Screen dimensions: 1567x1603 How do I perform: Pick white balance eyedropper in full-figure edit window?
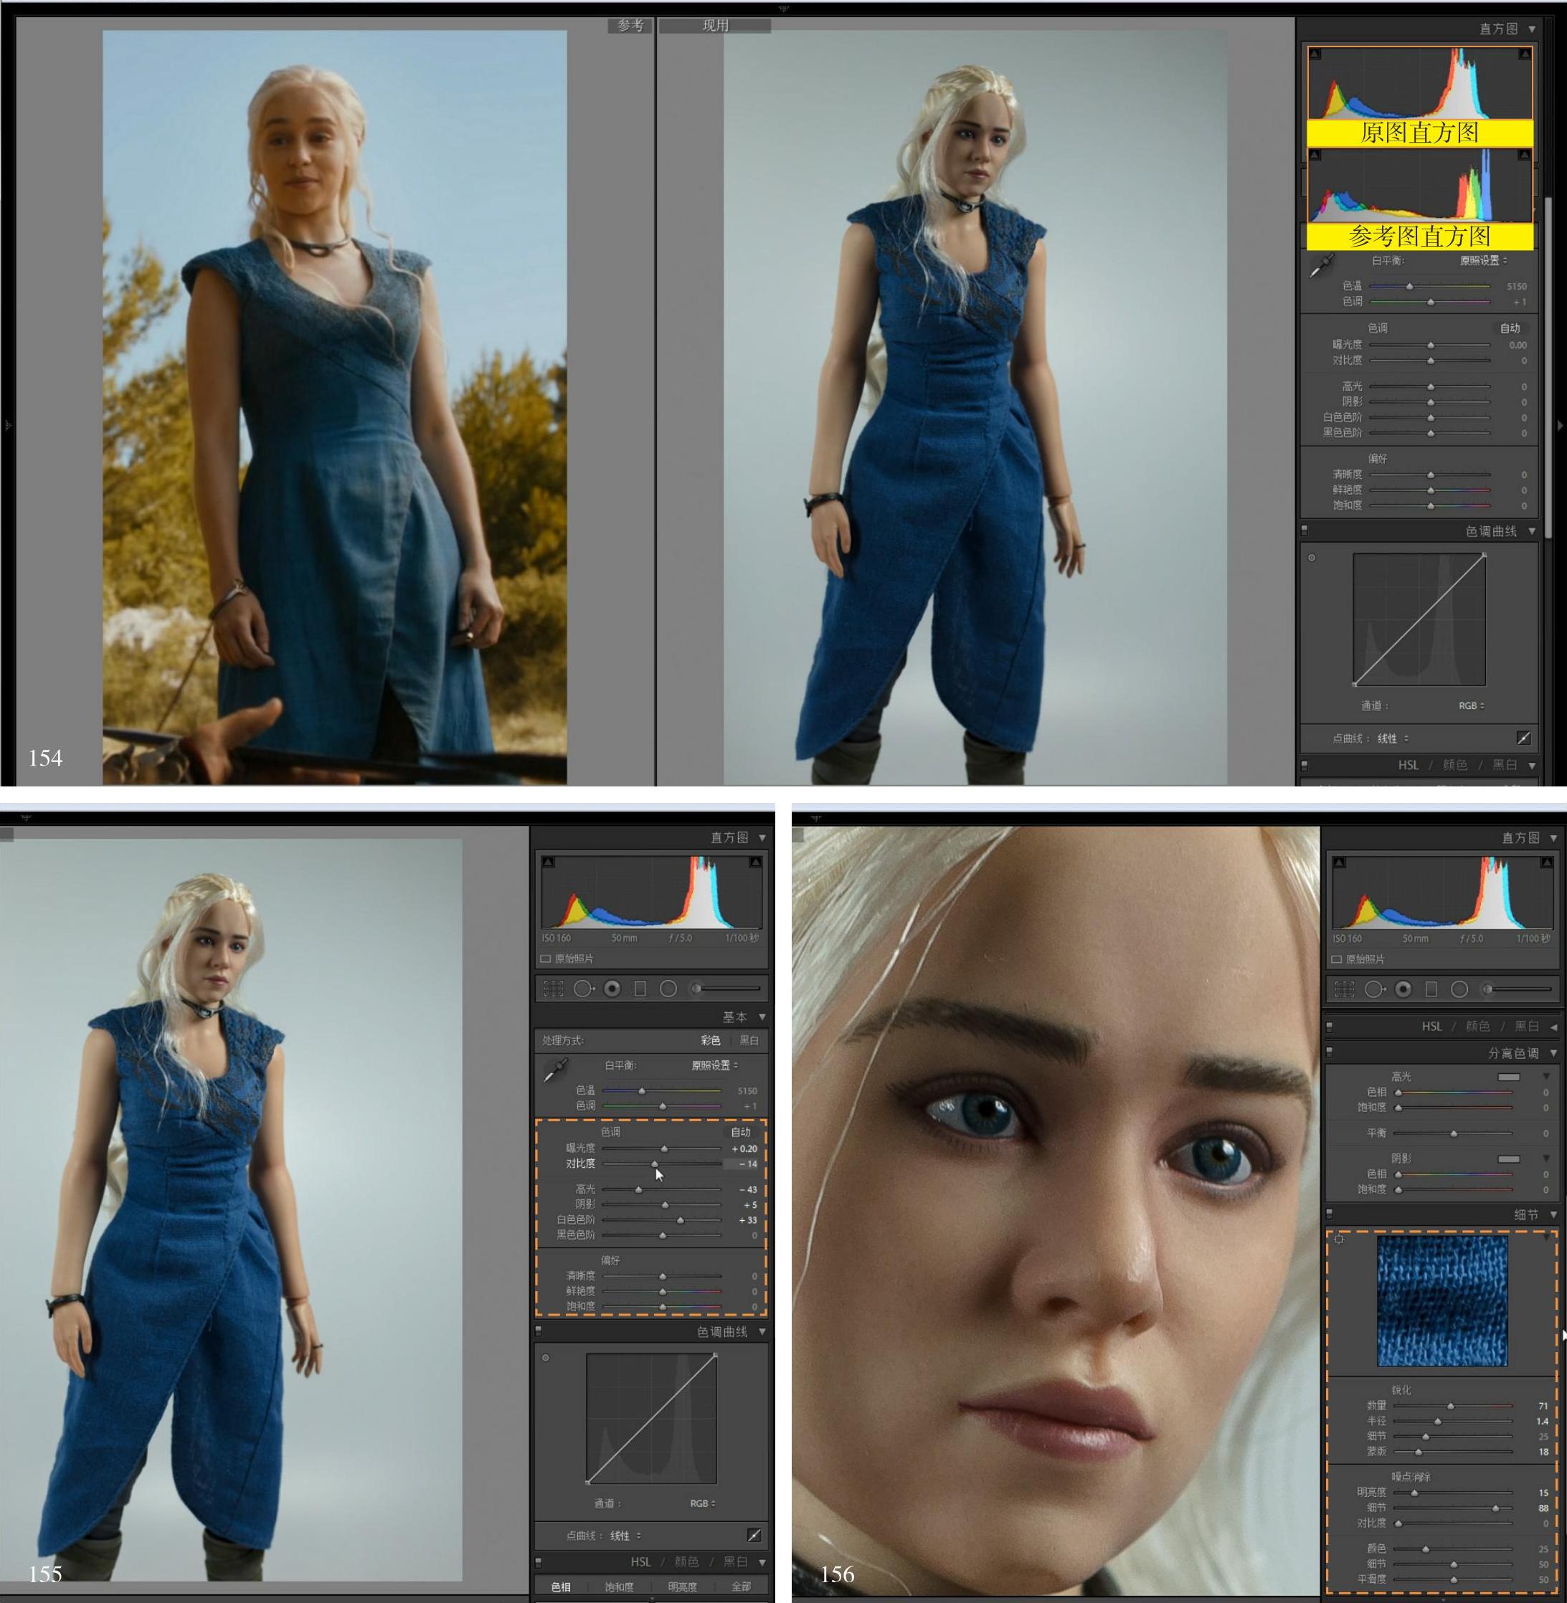(556, 1070)
